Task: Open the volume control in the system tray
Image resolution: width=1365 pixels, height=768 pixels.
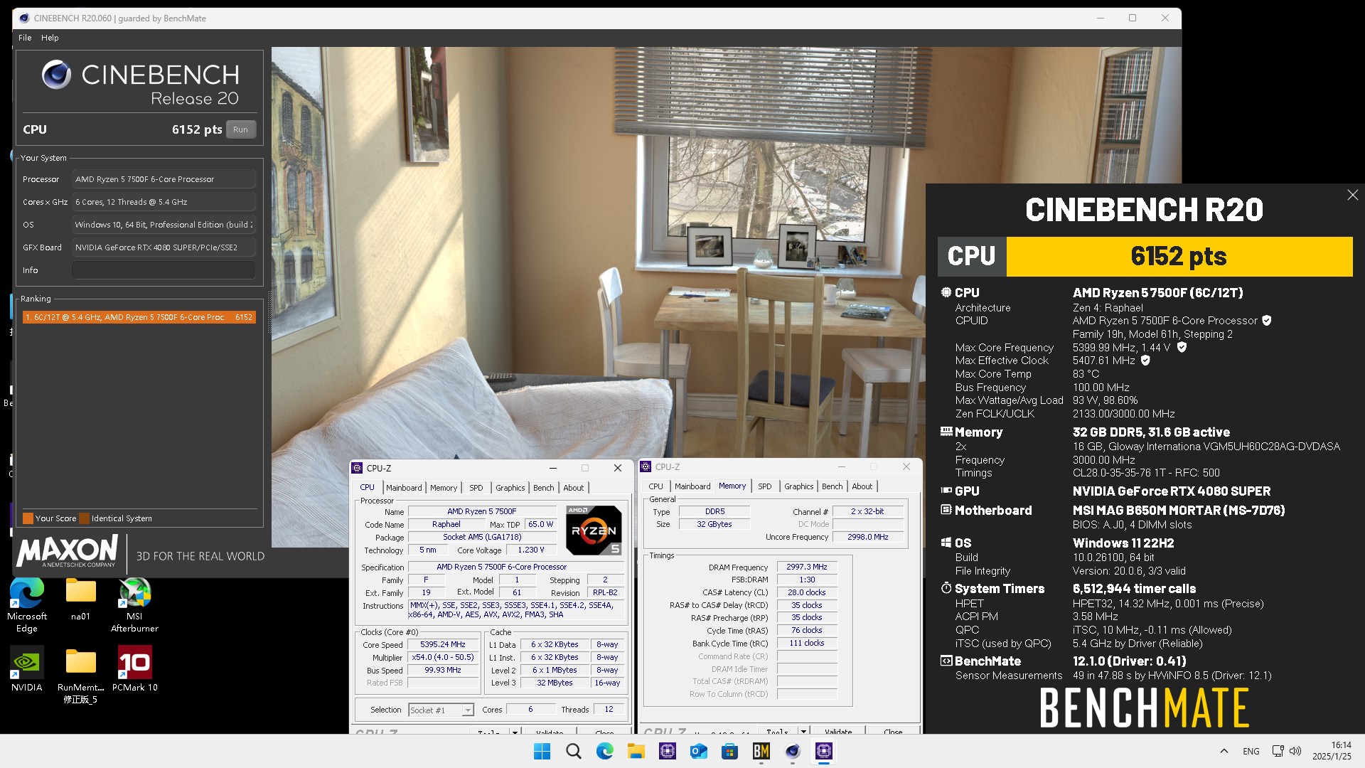Action: 1295,751
